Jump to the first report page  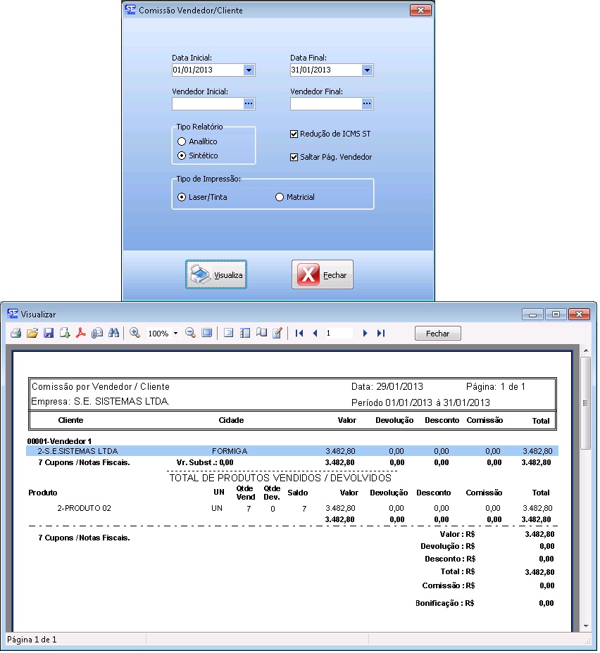299,334
